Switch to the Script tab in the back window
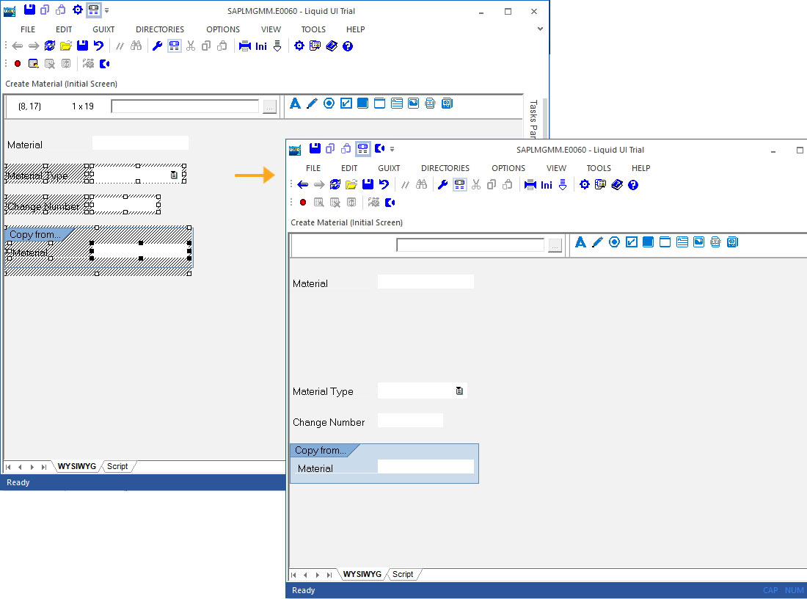 click(x=117, y=467)
